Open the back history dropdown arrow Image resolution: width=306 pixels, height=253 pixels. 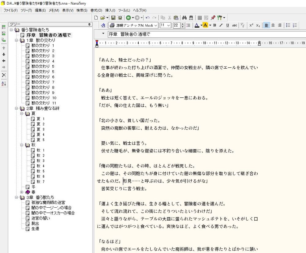click(x=133, y=18)
